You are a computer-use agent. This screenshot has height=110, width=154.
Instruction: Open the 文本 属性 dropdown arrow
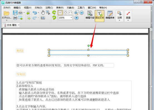19,25
